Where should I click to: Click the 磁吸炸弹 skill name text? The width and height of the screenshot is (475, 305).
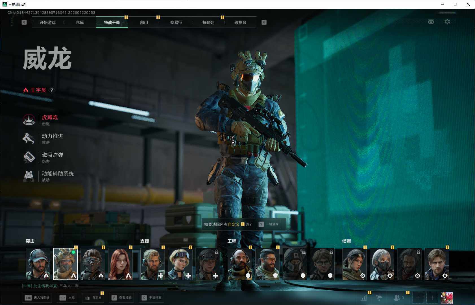(x=53, y=155)
